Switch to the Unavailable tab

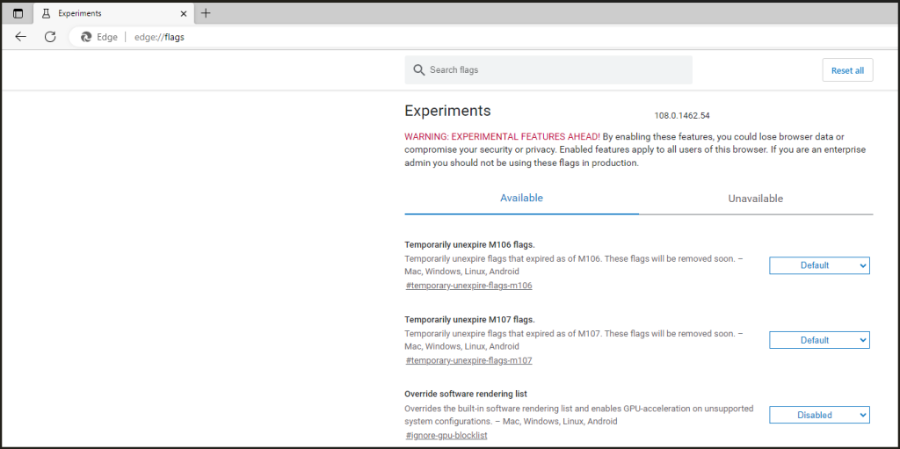click(755, 199)
